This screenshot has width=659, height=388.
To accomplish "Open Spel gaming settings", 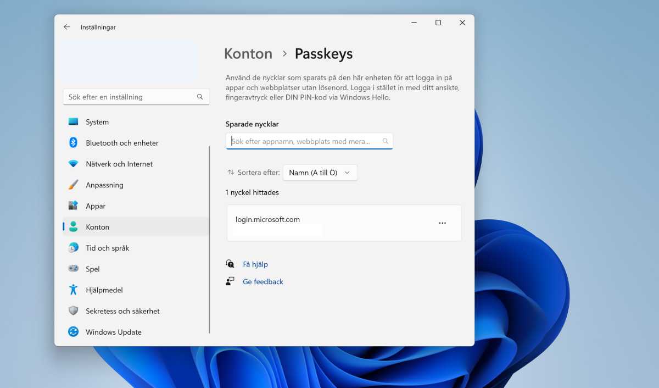I will 92,269.
